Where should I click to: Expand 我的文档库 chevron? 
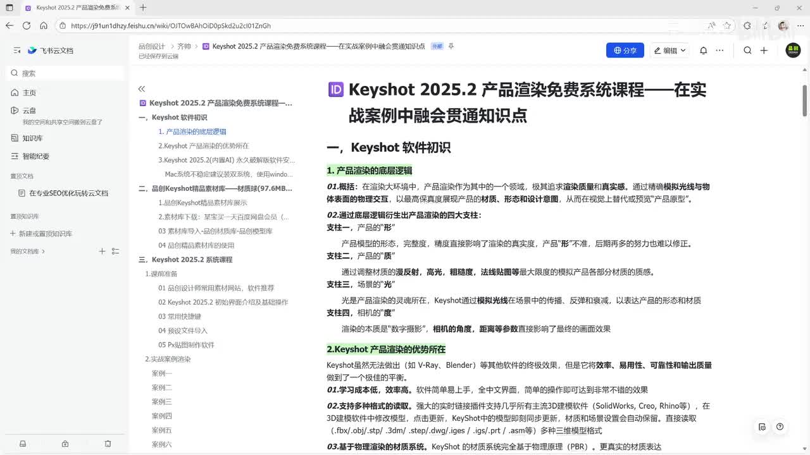43,252
